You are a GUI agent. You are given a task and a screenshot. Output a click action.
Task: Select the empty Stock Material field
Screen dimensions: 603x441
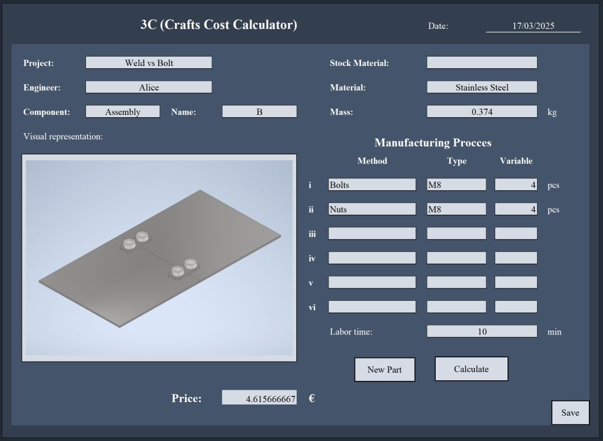pyautogui.click(x=482, y=63)
